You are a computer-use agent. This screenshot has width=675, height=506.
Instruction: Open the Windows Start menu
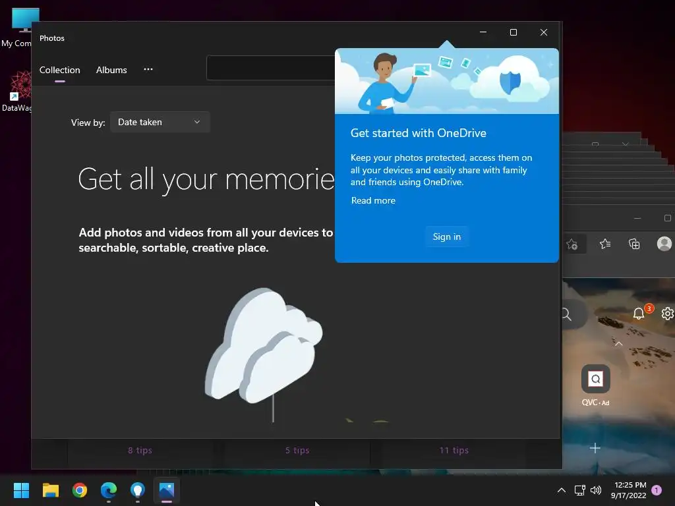[21, 490]
